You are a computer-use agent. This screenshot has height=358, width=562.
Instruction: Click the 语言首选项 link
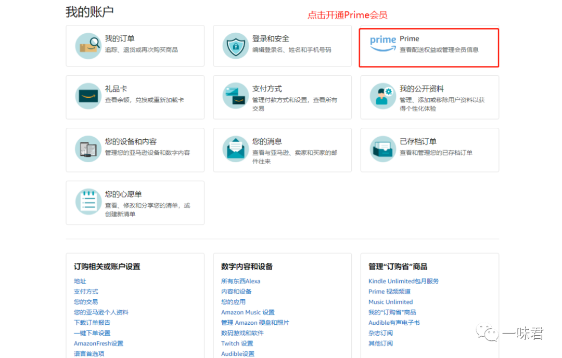click(90, 354)
